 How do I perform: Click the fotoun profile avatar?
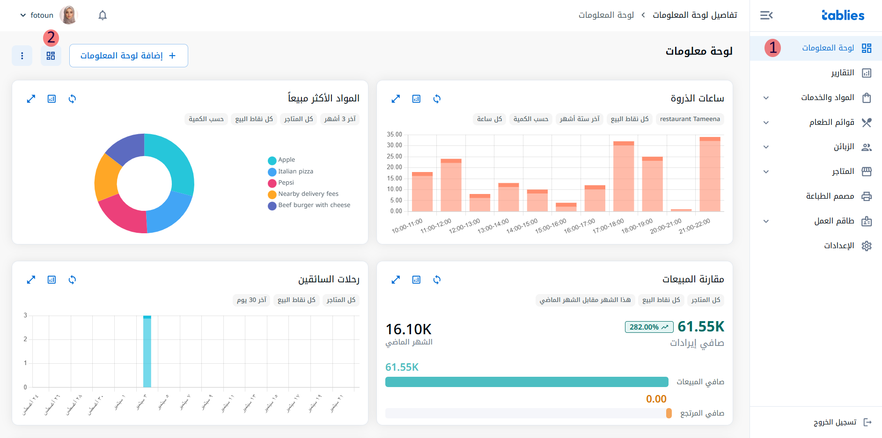[69, 15]
